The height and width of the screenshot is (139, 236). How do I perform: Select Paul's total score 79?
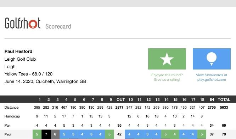pyautogui.click(x=224, y=134)
